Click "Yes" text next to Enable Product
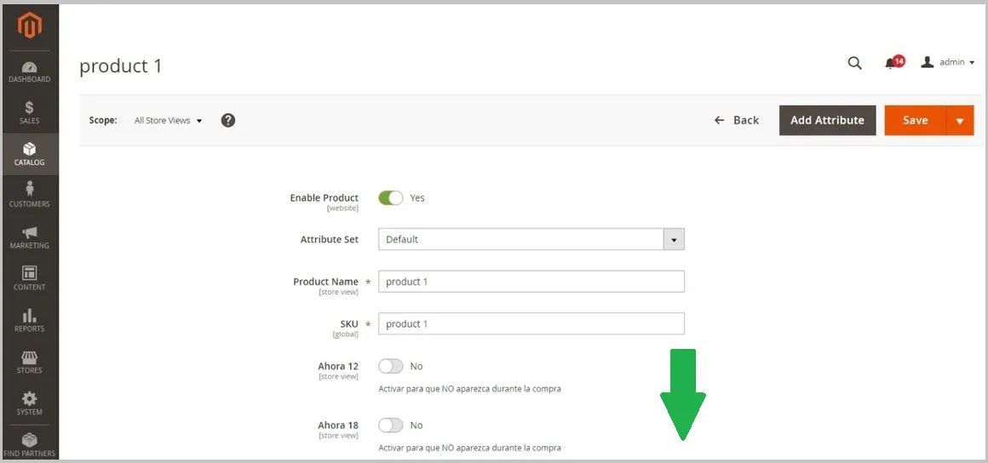Screen dimensions: 988x463 pyautogui.click(x=417, y=197)
